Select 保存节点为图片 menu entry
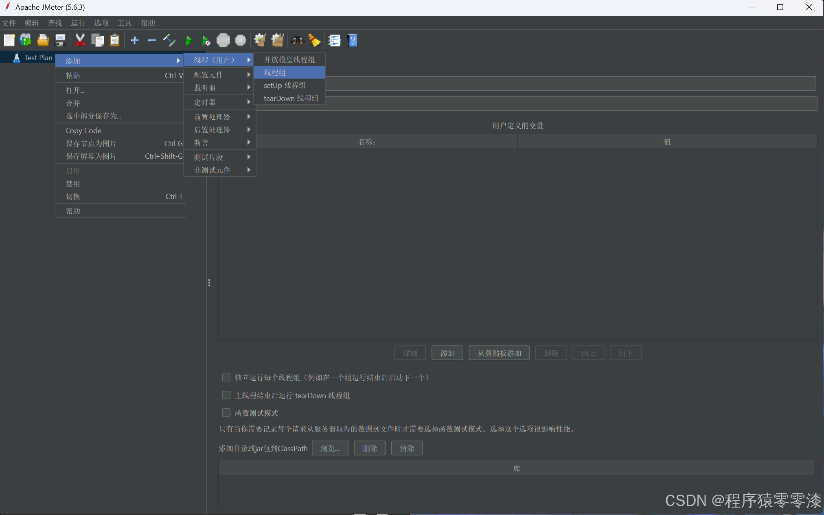Viewport: 824px width, 515px height. [120, 143]
